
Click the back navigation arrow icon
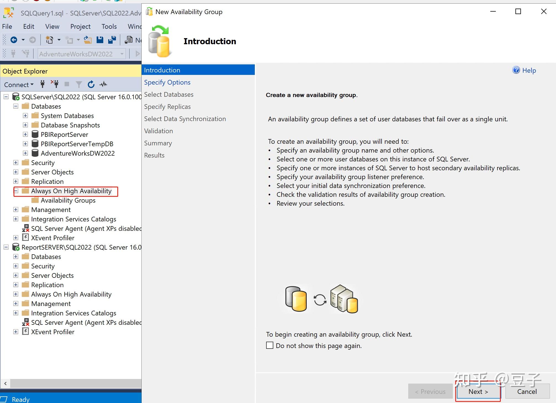coord(14,40)
